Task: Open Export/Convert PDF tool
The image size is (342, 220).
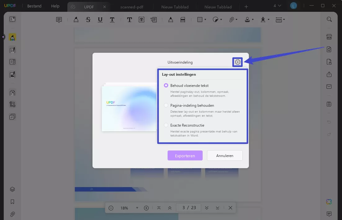Action: point(329,49)
